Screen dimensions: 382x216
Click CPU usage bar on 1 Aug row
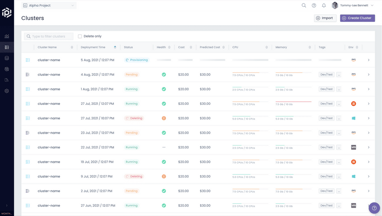click(x=250, y=87)
